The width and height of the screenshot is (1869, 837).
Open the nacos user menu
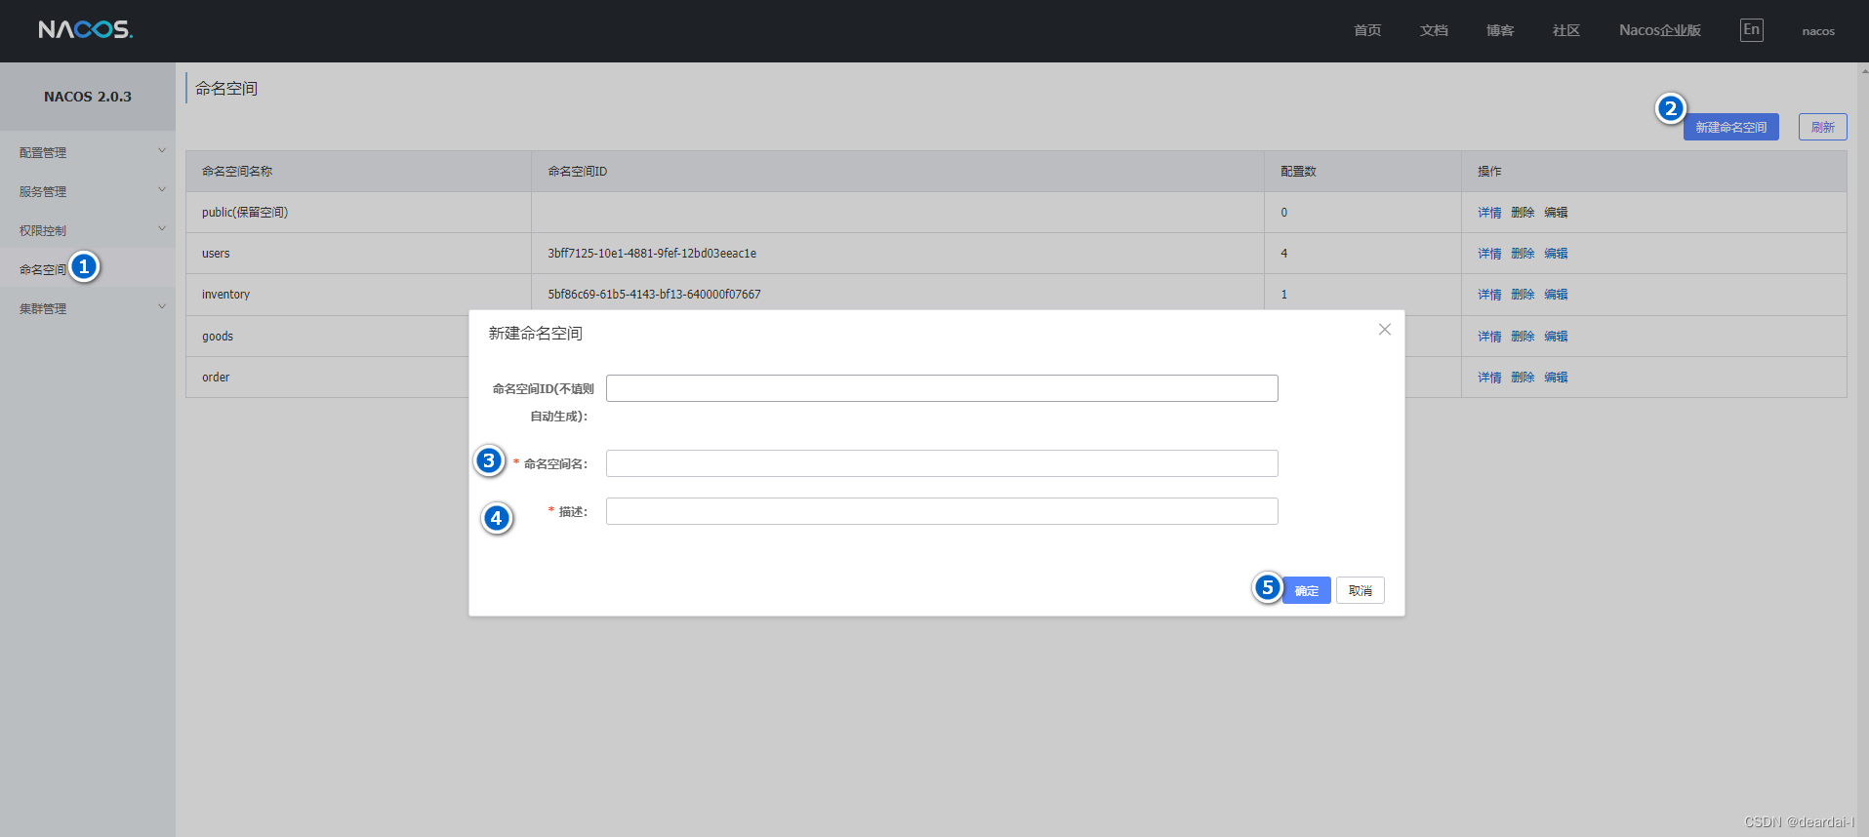coord(1818,31)
